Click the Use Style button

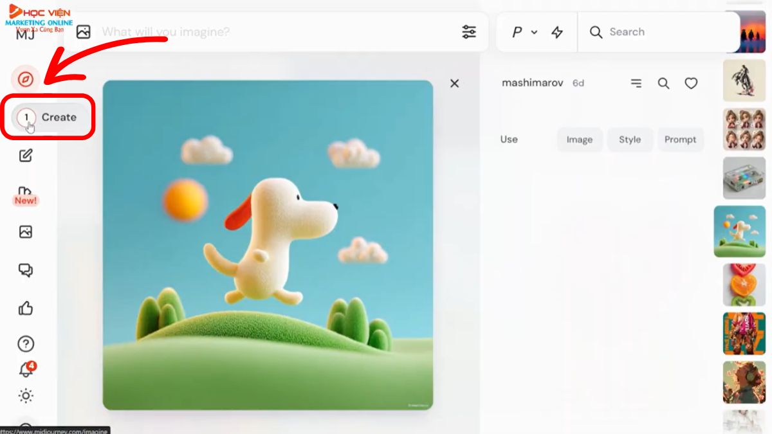630,140
